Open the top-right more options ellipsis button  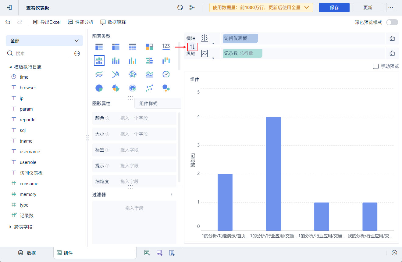tap(391, 8)
